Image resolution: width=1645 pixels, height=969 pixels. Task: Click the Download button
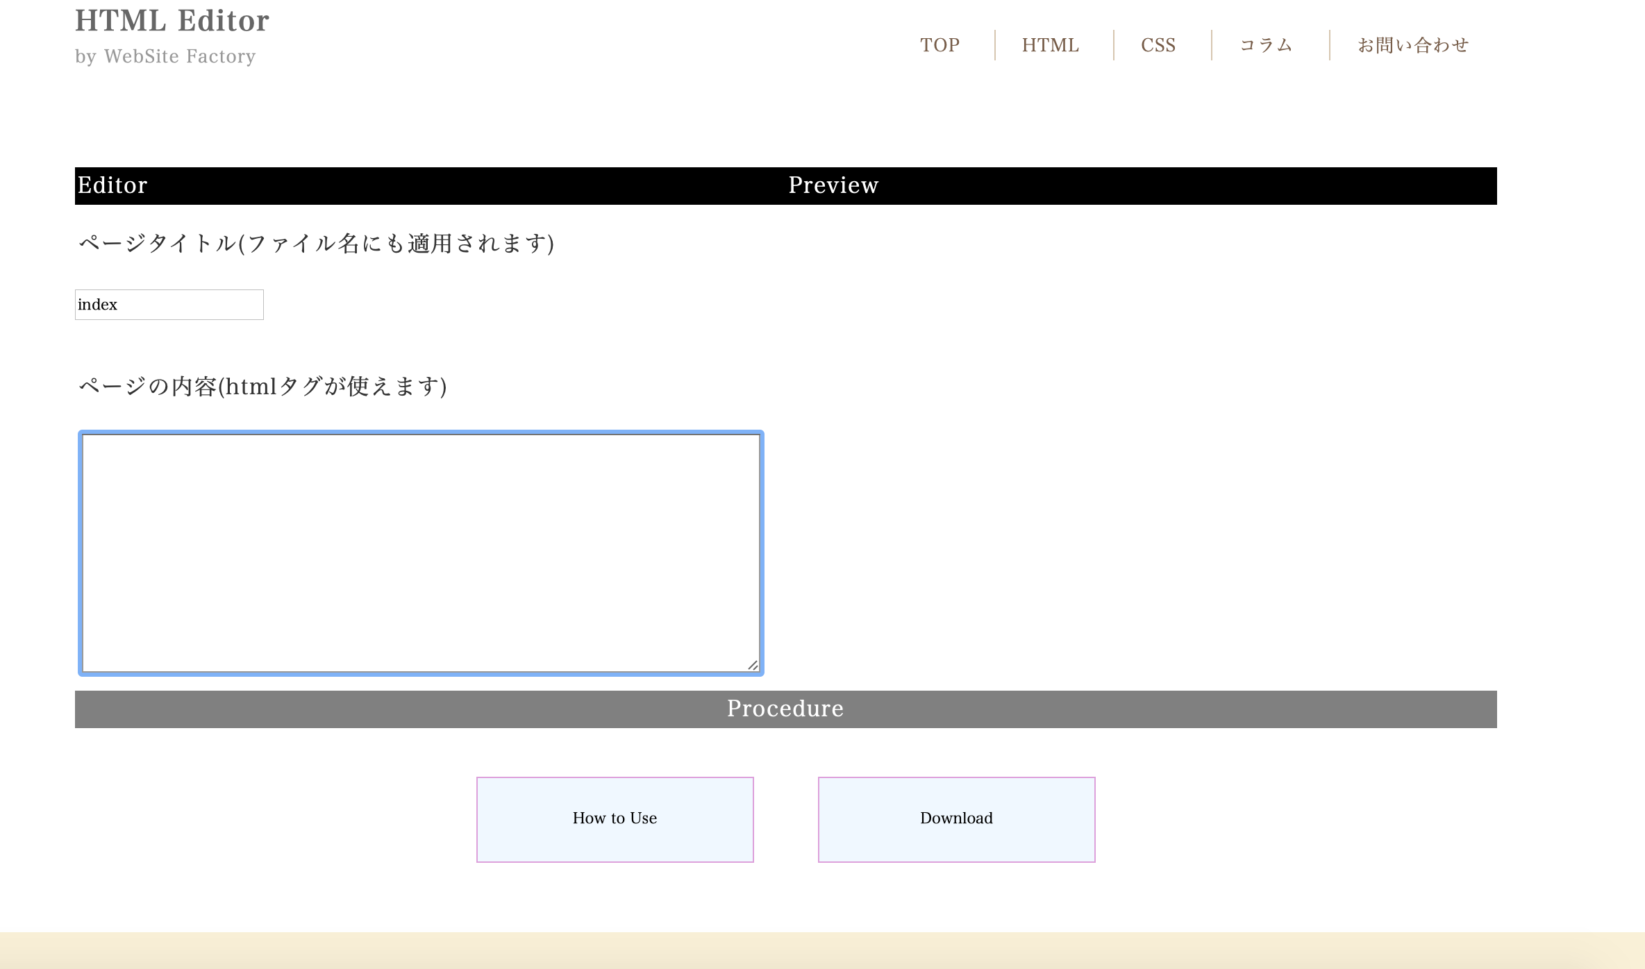click(x=957, y=820)
